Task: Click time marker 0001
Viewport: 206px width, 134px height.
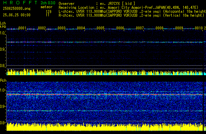Action: tap(22, 28)
